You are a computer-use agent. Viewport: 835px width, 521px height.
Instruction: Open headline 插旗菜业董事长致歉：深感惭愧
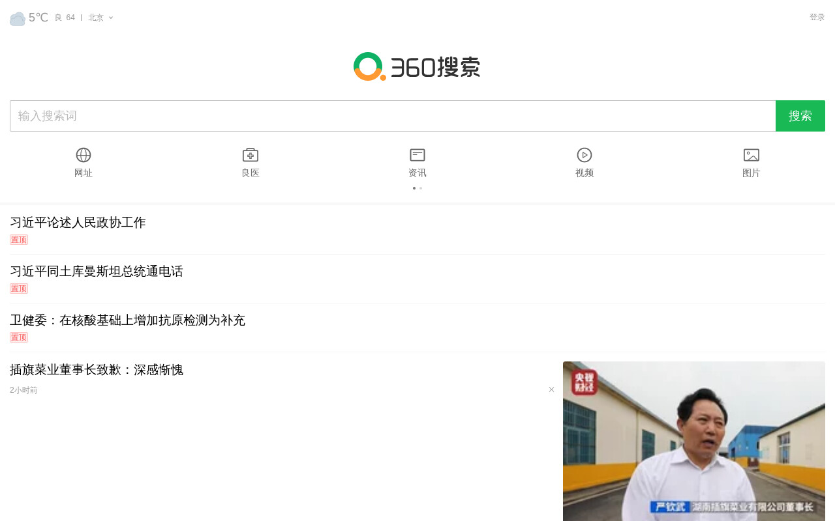(97, 370)
